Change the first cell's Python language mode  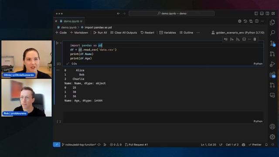[258, 64]
